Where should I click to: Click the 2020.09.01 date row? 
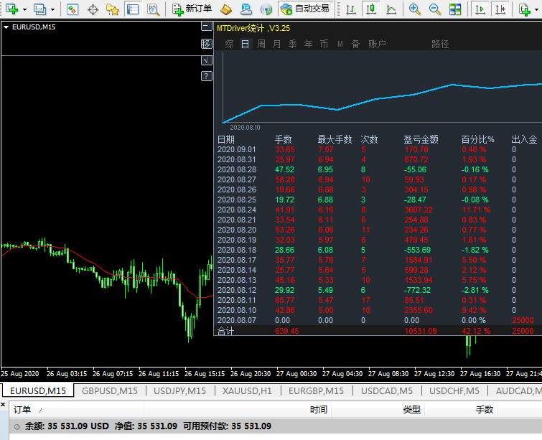(x=237, y=150)
